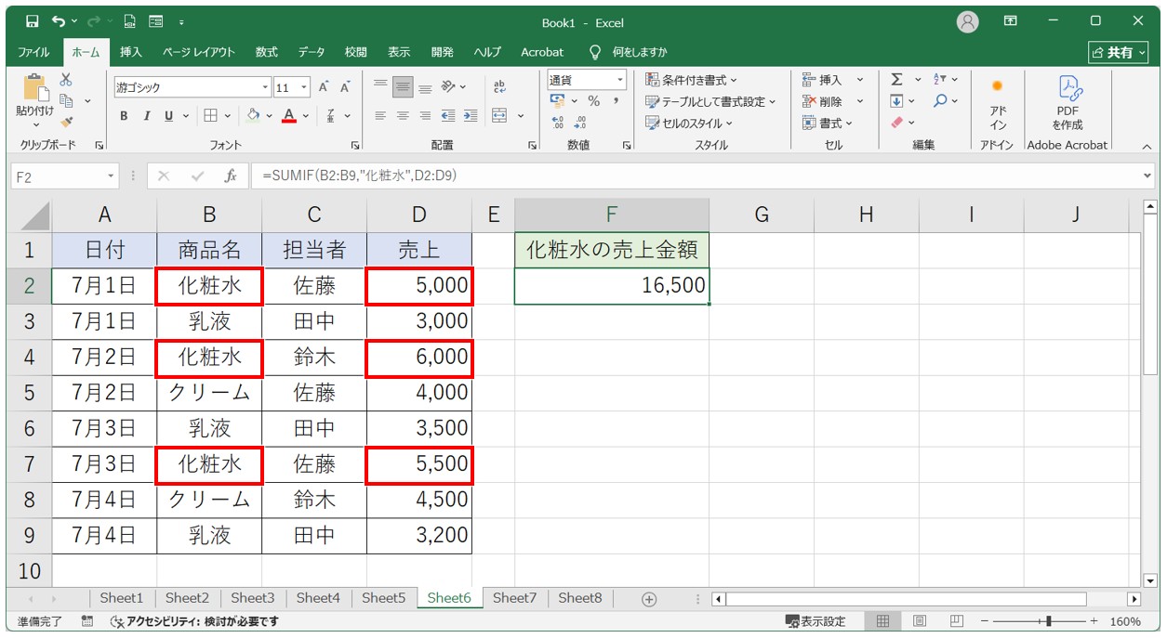
Task: Increase decimal places
Action: [558, 122]
